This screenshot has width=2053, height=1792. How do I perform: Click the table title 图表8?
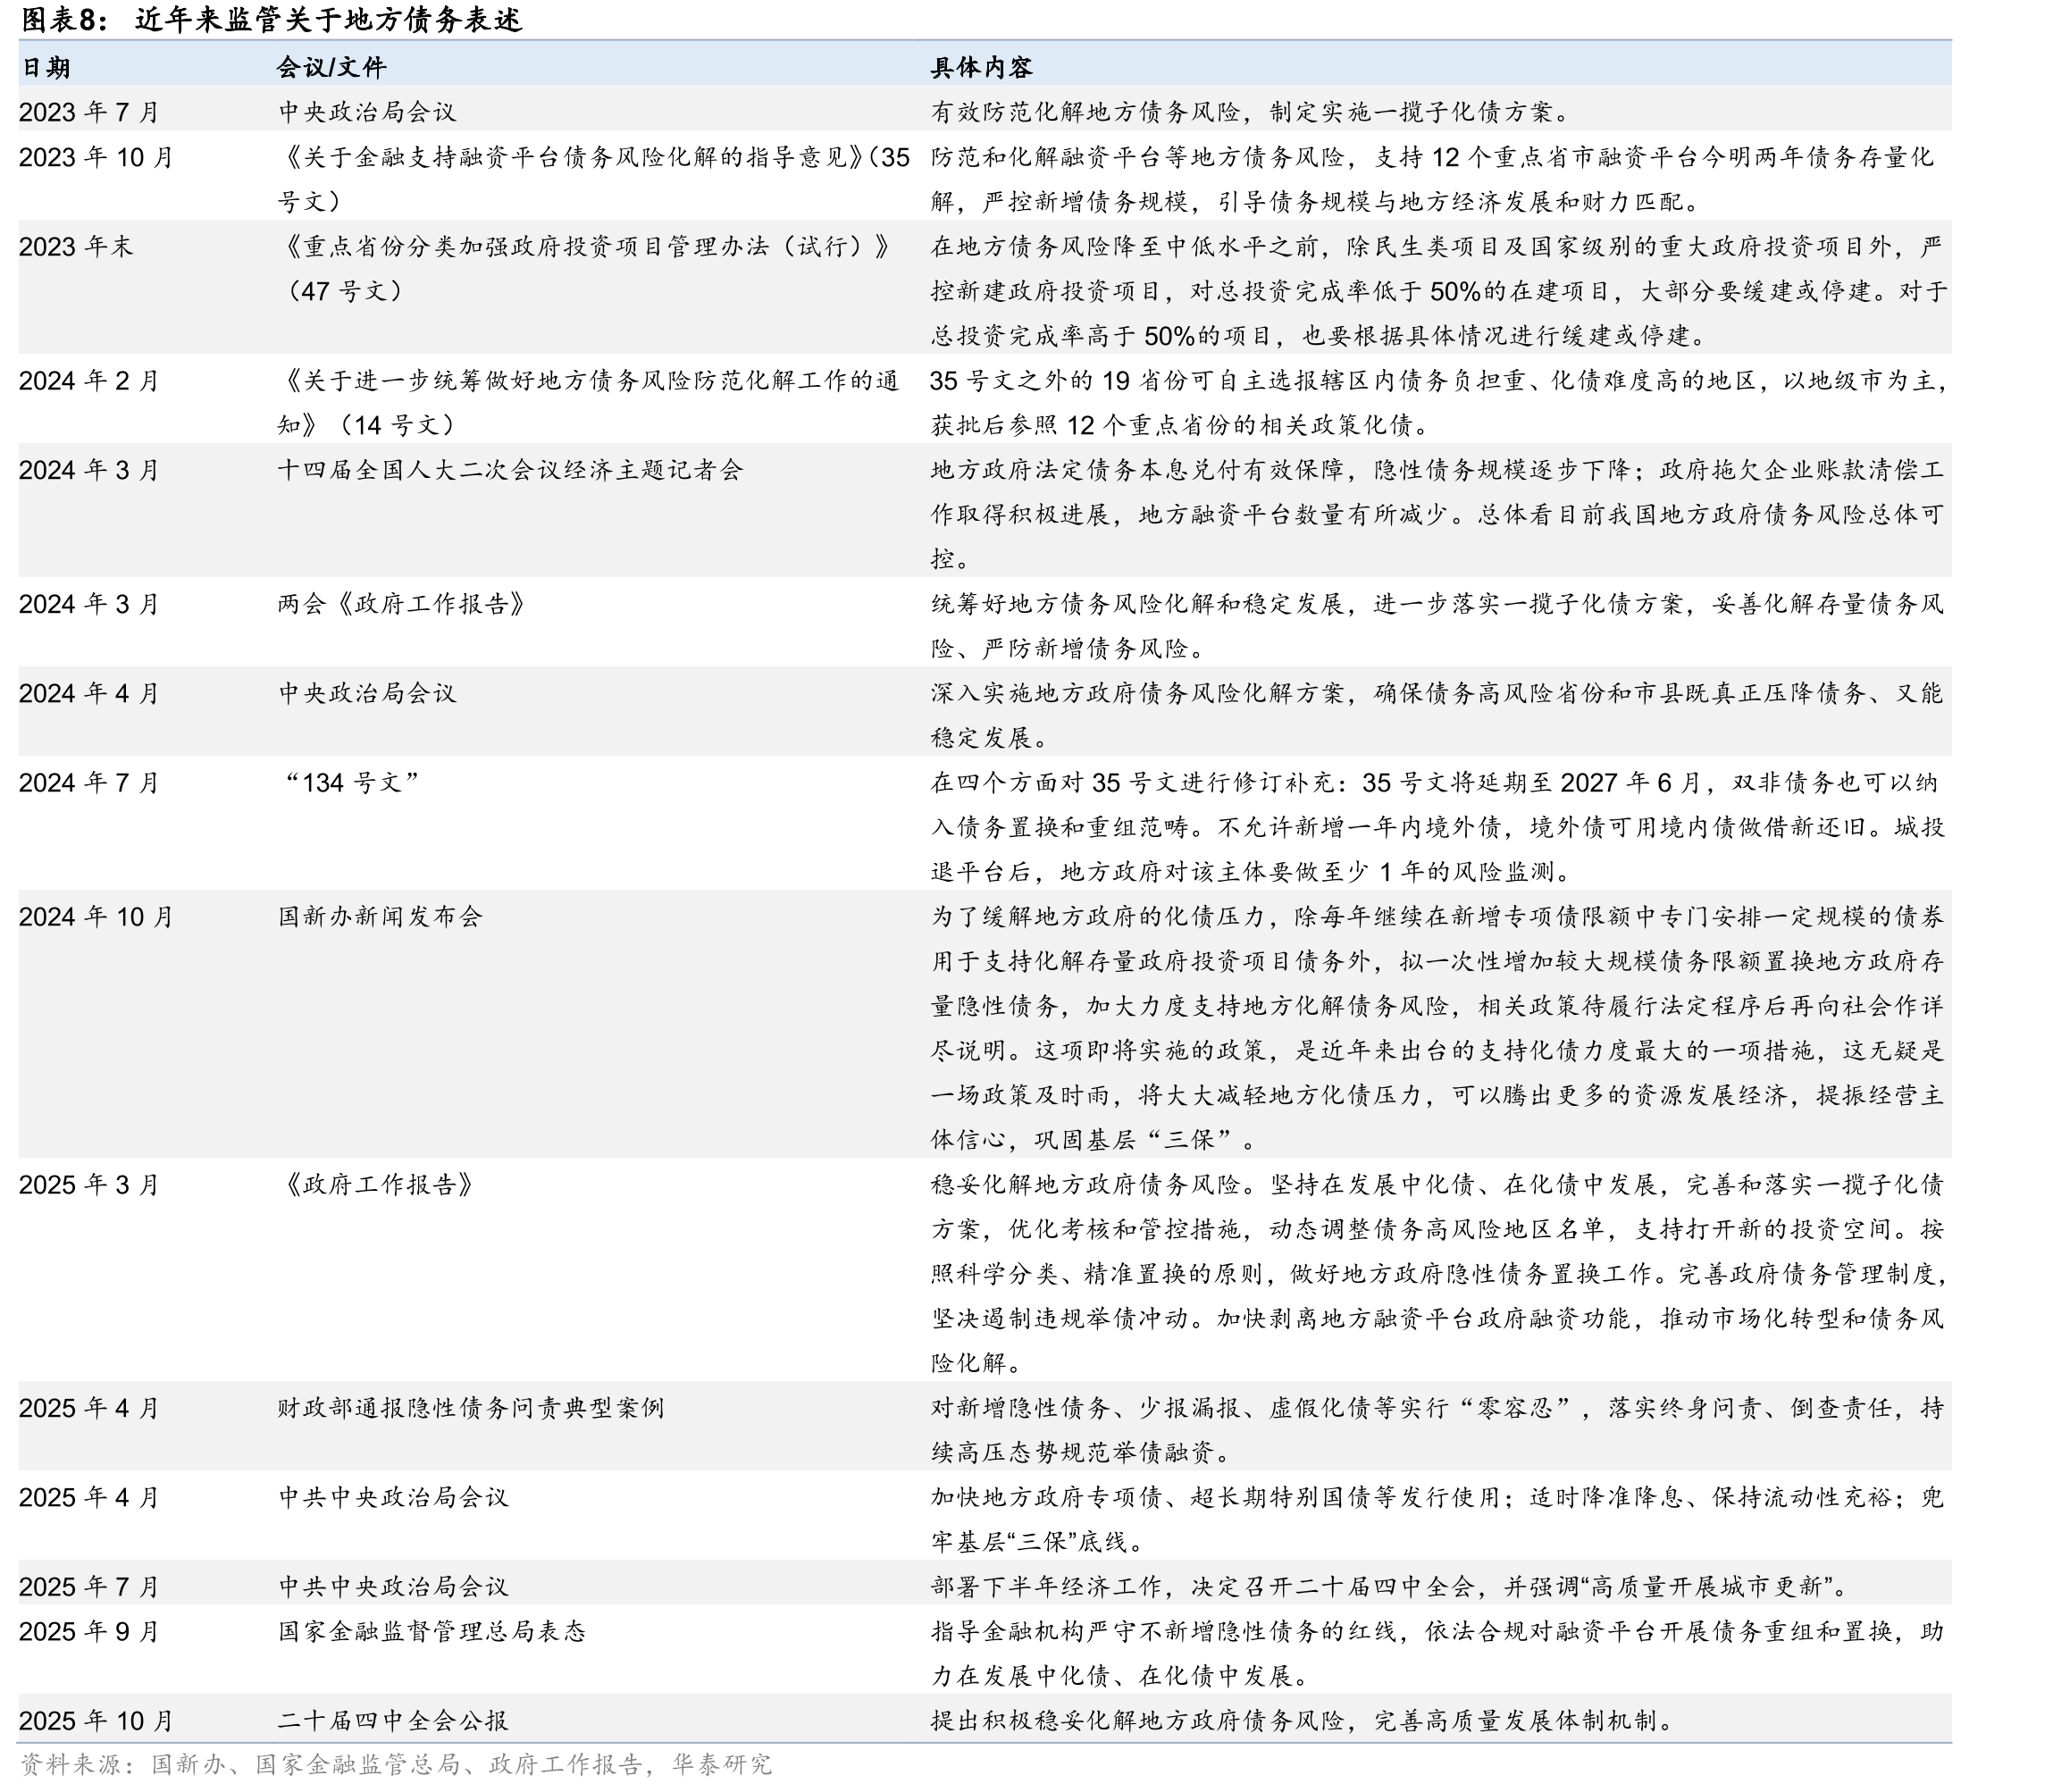(271, 19)
